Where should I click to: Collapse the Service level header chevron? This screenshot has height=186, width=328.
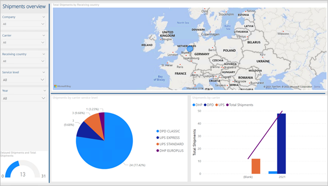[x=44, y=72]
